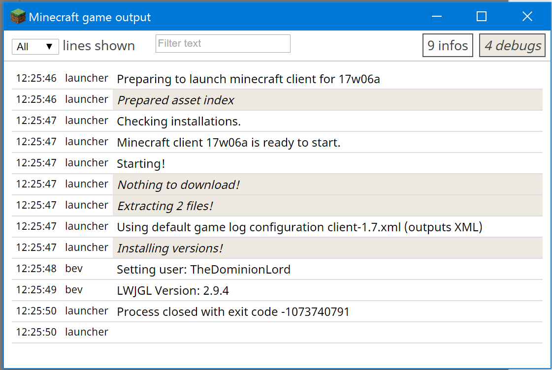Viewport: 552px width, 370px height.
Task: Click the 'LWJGL Version: 2.9.4' log entry
Action: pos(173,291)
